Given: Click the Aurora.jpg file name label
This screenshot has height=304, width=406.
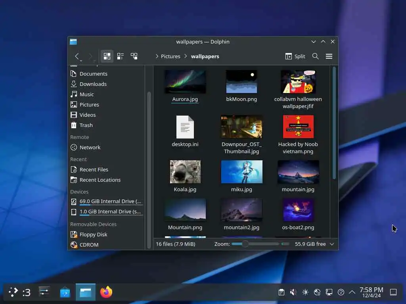Looking at the screenshot, I should pos(185,99).
